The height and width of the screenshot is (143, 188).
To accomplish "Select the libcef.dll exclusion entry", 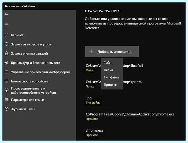I will (x=114, y=68).
